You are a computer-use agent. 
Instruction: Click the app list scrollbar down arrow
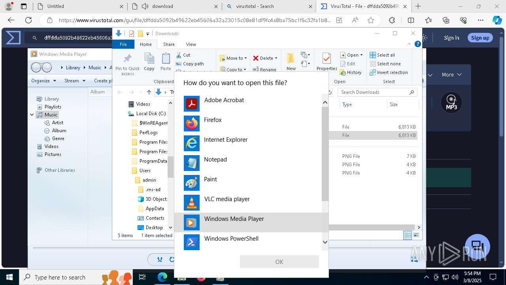325,242
